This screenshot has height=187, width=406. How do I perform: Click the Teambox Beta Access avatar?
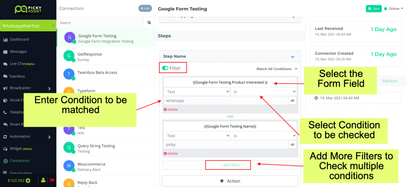click(x=69, y=74)
